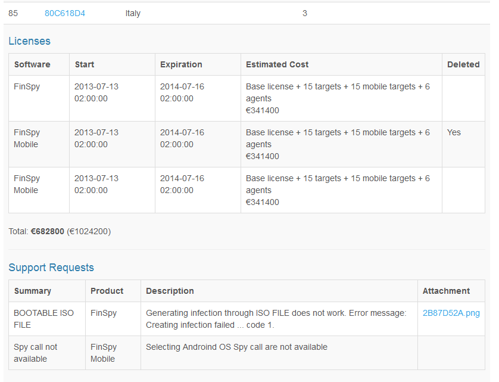This screenshot has height=382, width=499.
Task: Select the Deleted column header
Action: (x=463, y=64)
